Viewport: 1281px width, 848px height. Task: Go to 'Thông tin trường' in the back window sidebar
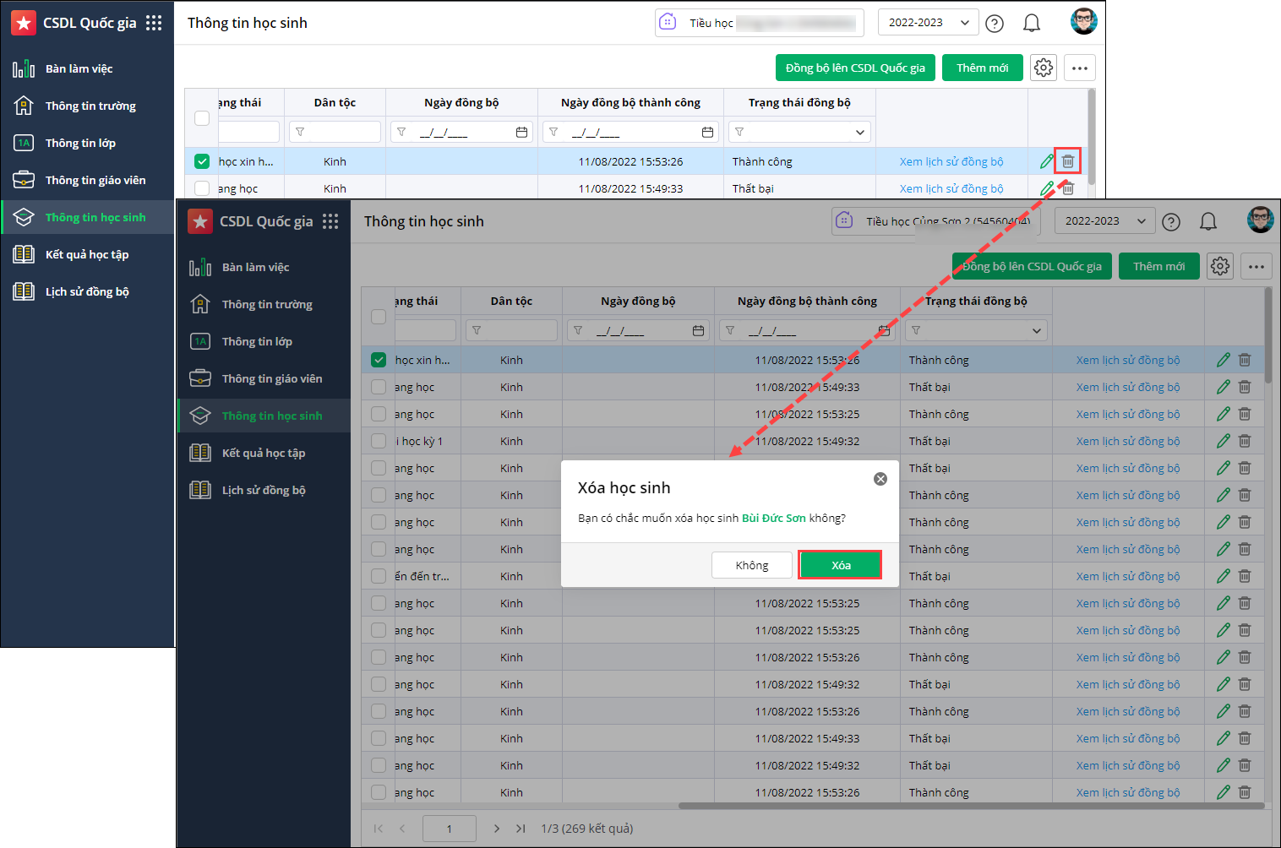88,106
